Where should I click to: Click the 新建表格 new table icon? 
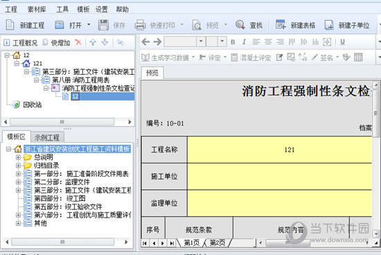pos(281,25)
